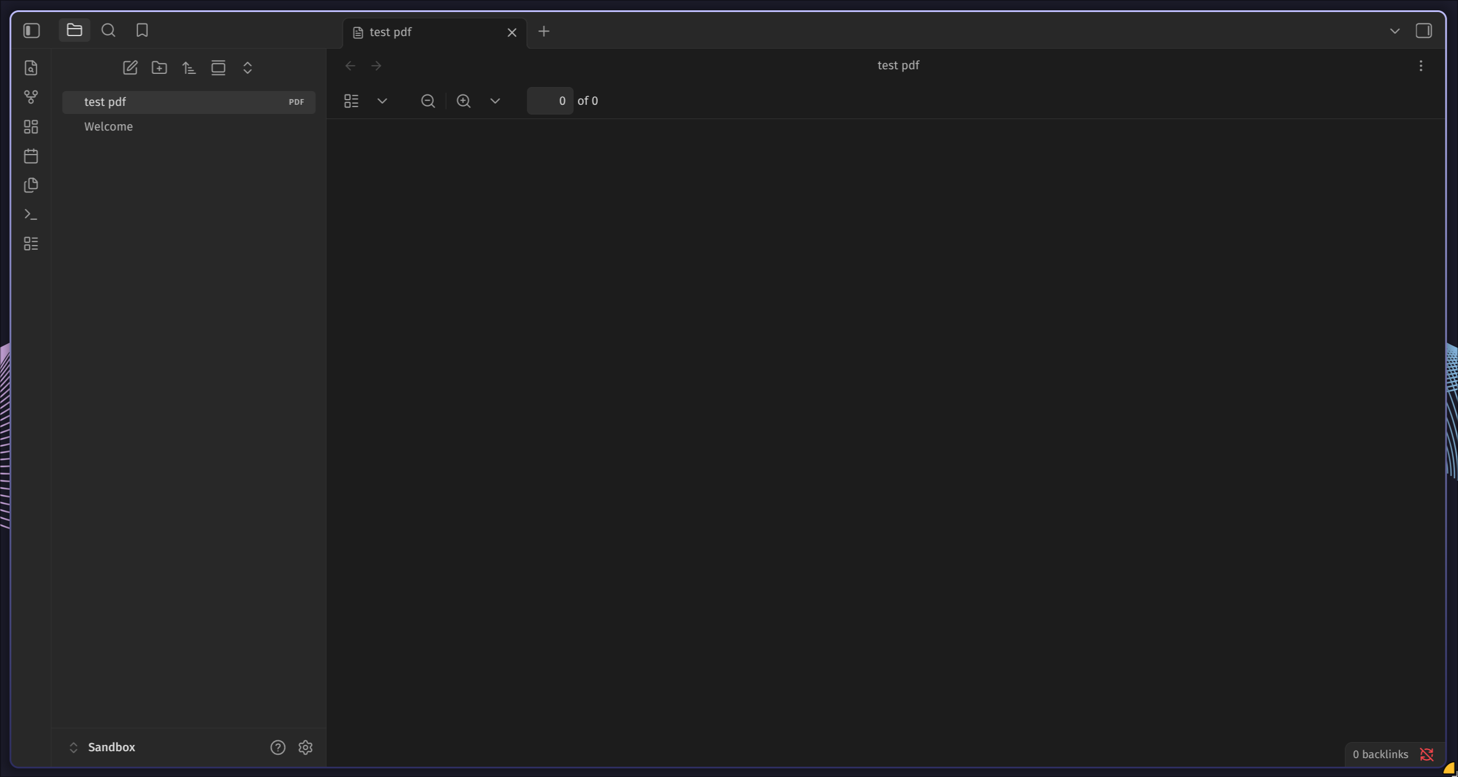Viewport: 1458px width, 777px height.
Task: Zoom in the PDF
Action: (464, 101)
